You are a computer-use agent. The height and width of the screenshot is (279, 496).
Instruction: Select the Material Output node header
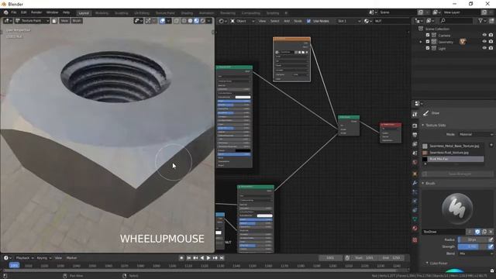pyautogui.click(x=391, y=125)
